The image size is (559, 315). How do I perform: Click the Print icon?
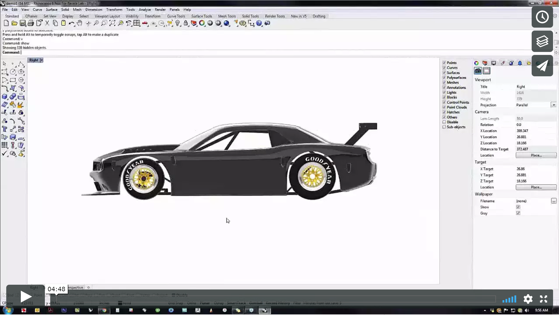[31, 23]
